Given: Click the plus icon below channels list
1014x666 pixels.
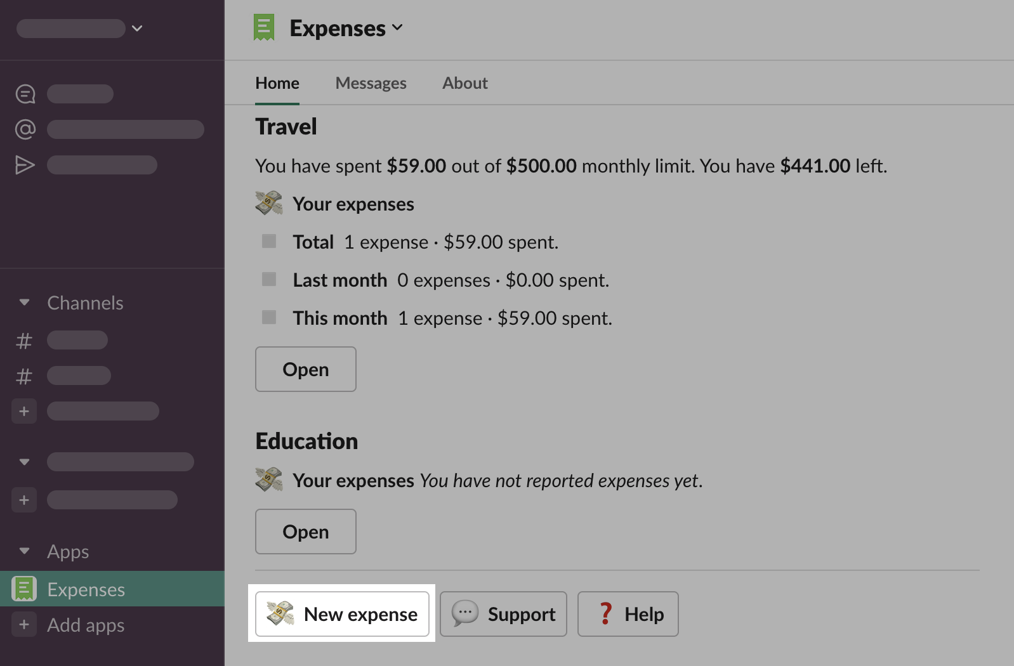Looking at the screenshot, I should 24,411.
